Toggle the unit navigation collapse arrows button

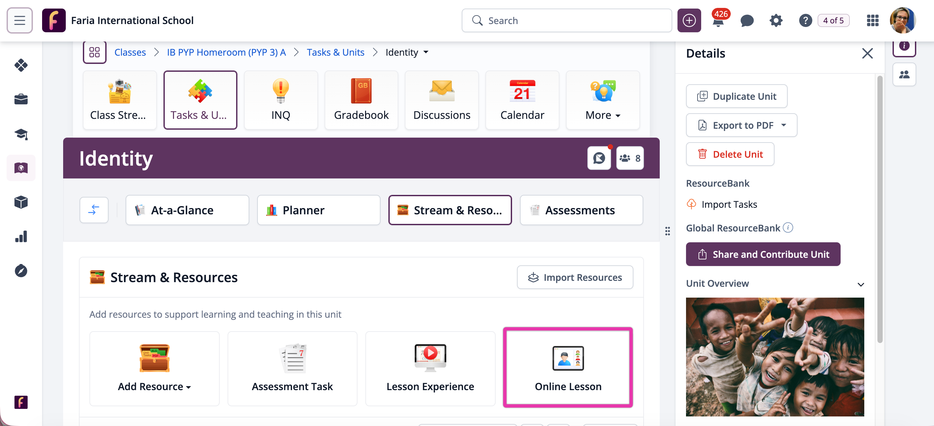tap(94, 210)
